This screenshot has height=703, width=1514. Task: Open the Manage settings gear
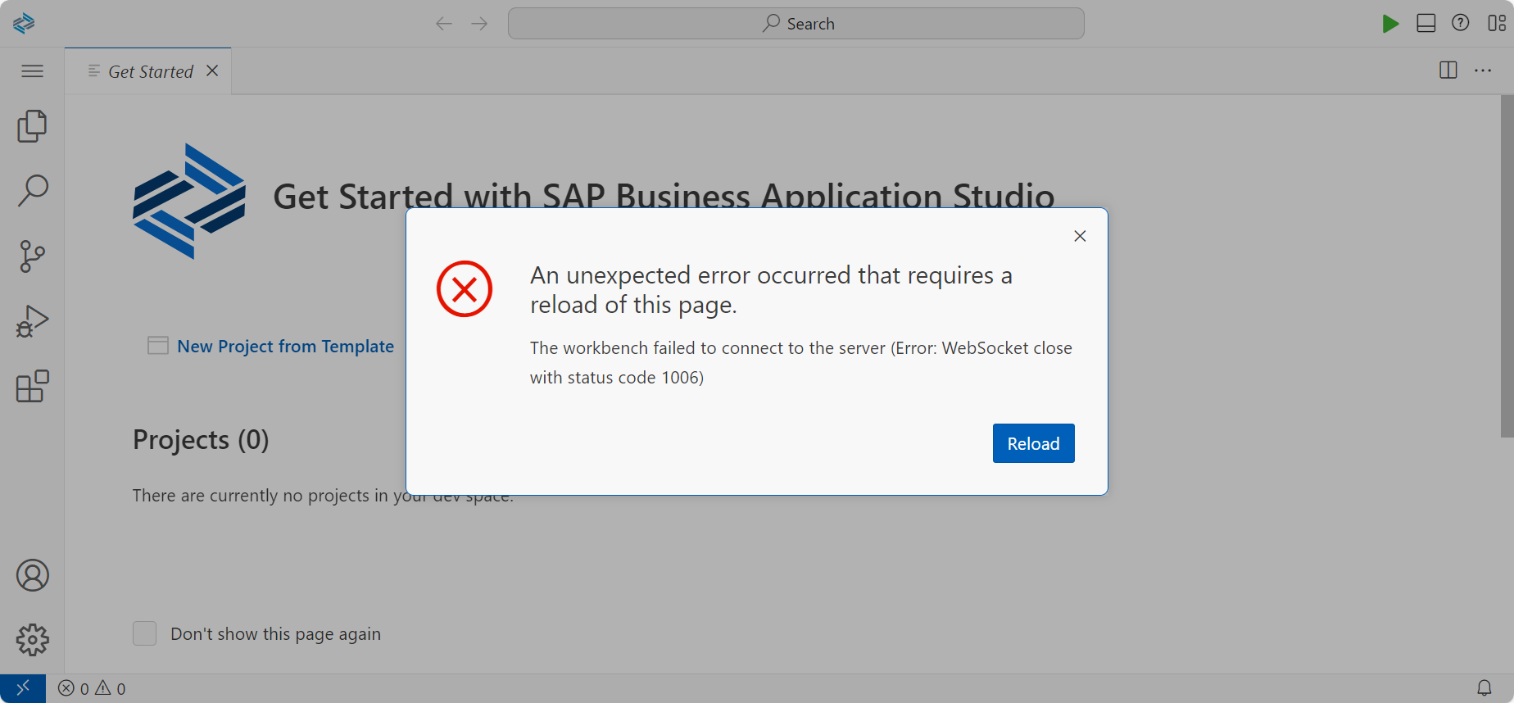click(x=32, y=639)
